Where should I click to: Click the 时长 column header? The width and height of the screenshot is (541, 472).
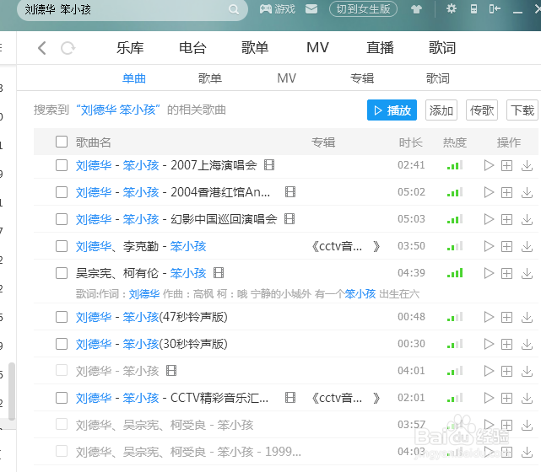pos(410,142)
